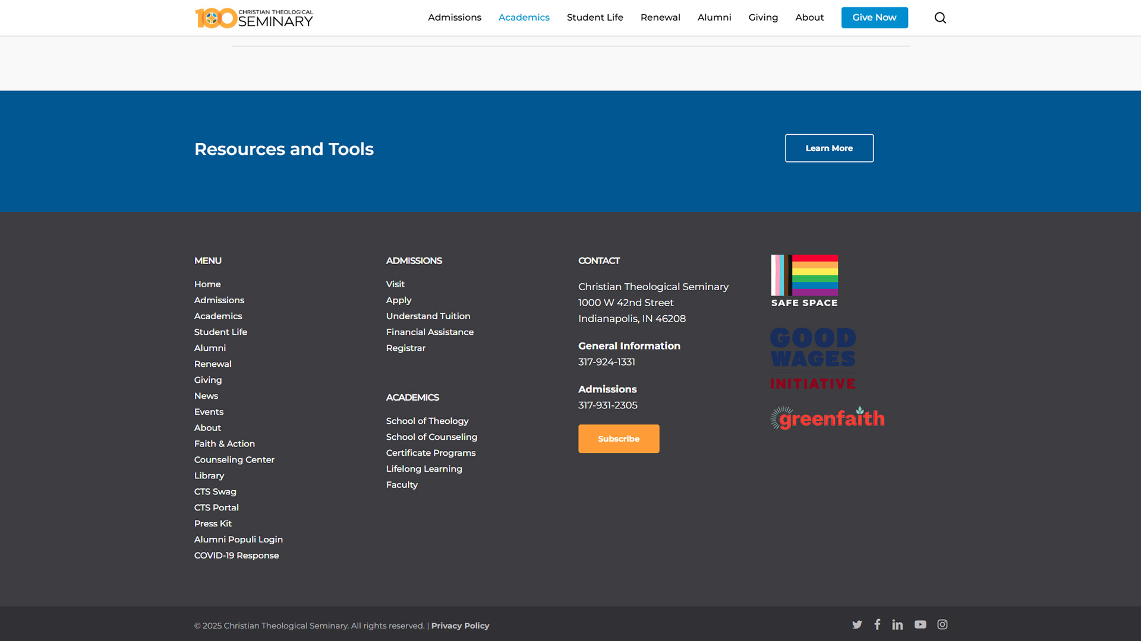Open the School of Counseling link
1141x641 pixels.
click(431, 437)
